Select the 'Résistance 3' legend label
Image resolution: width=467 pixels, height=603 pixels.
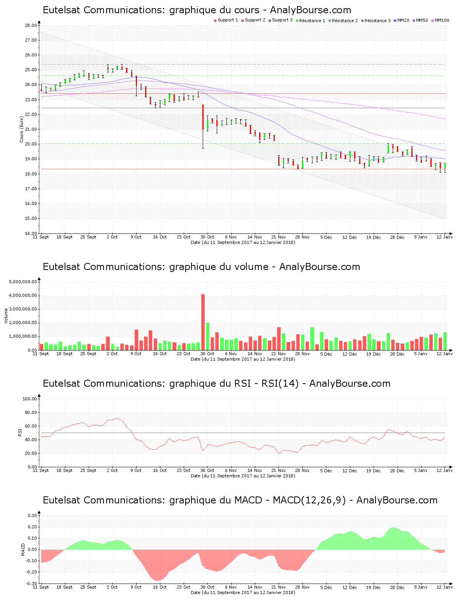point(377,21)
